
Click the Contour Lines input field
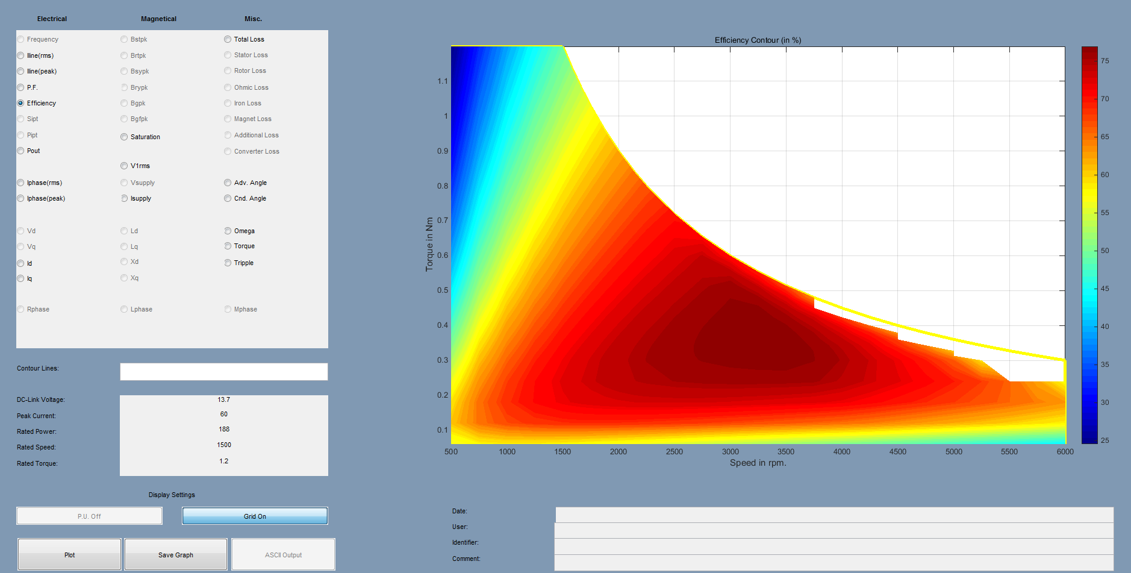[x=223, y=372]
